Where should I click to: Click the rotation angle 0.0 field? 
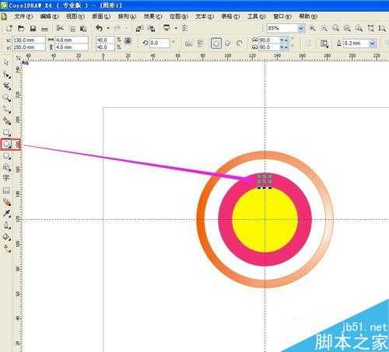[x=159, y=43]
